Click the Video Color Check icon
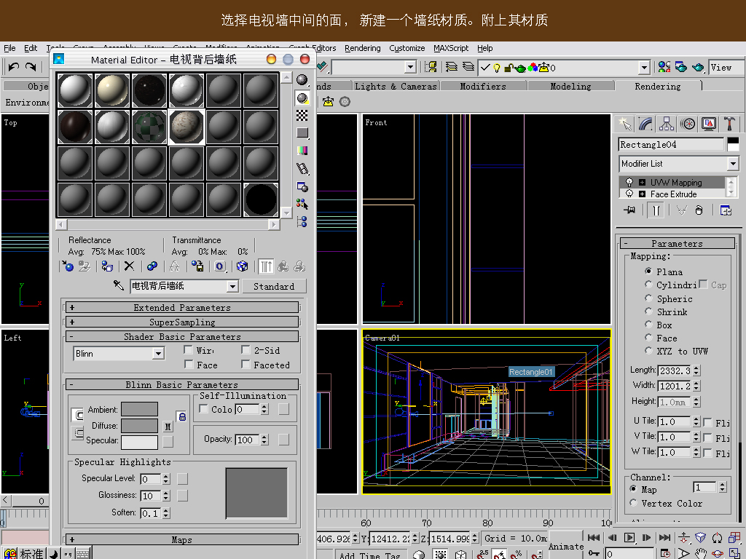 click(302, 151)
